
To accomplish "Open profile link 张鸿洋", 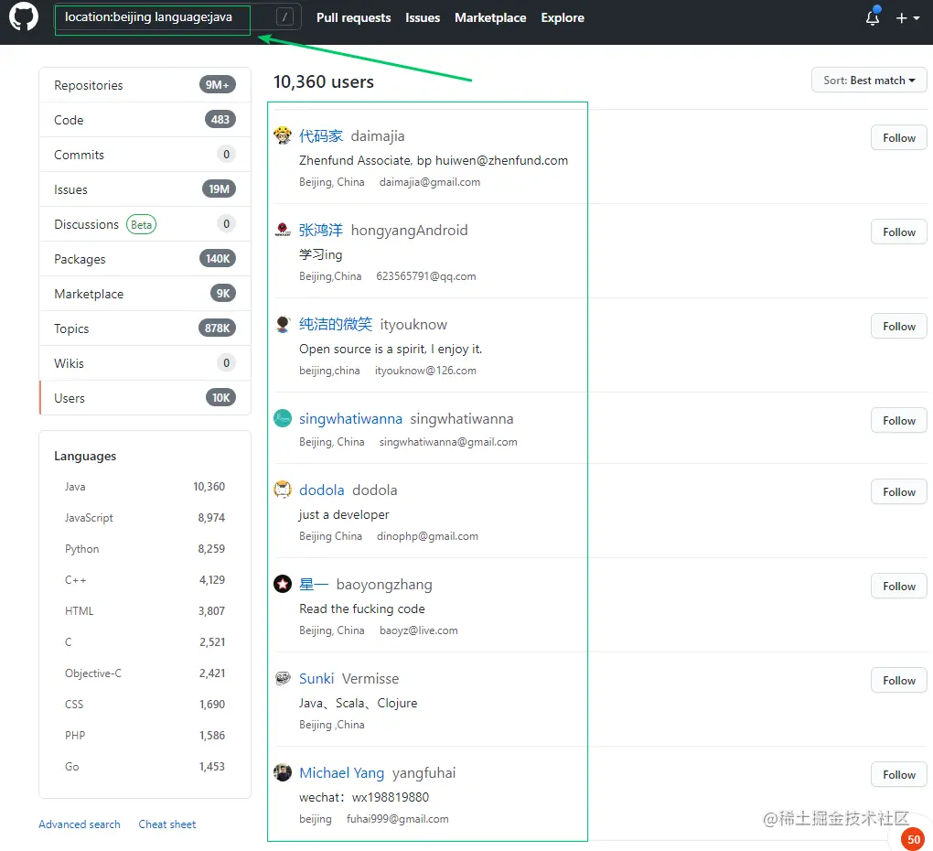I will 321,231.
